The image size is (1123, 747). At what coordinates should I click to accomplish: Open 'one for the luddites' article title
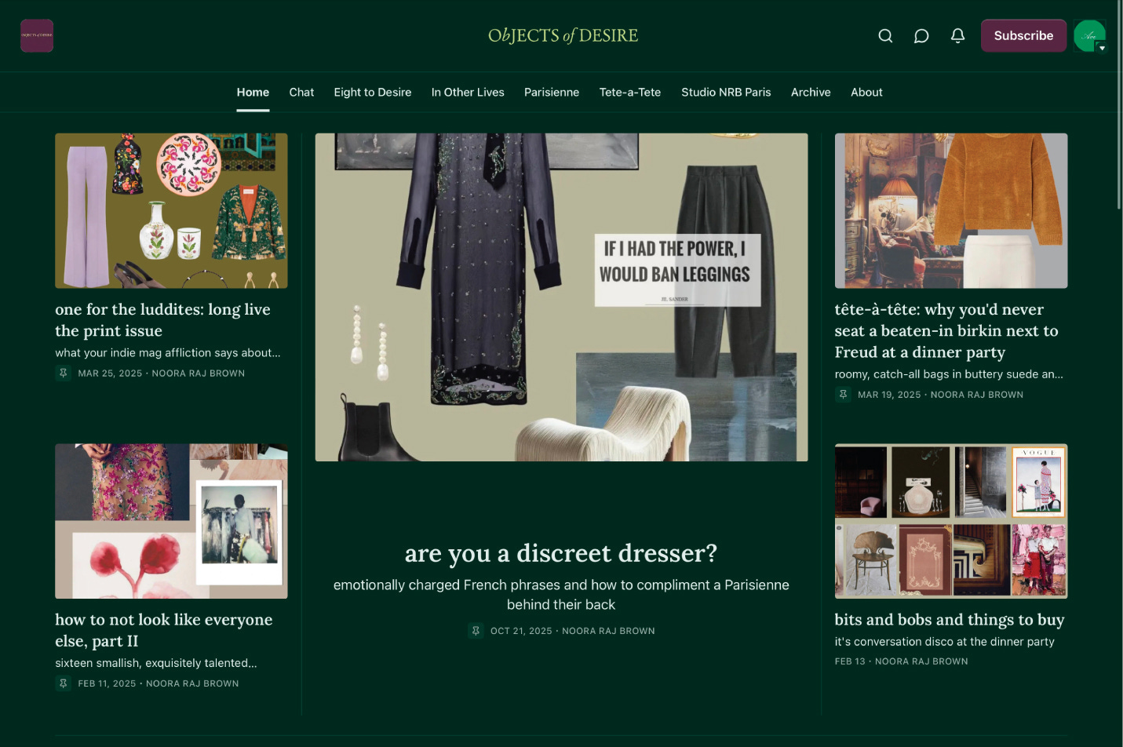tap(162, 320)
